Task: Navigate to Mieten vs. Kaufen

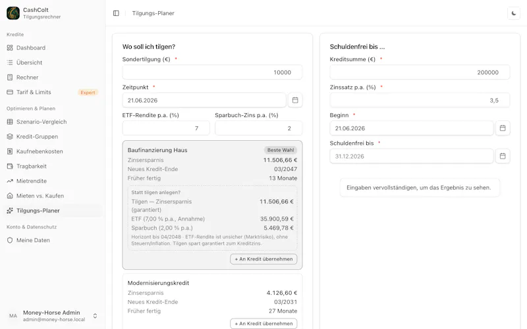Action: tap(53, 195)
